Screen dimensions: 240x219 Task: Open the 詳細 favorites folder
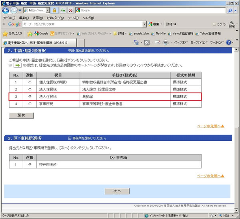point(120,34)
